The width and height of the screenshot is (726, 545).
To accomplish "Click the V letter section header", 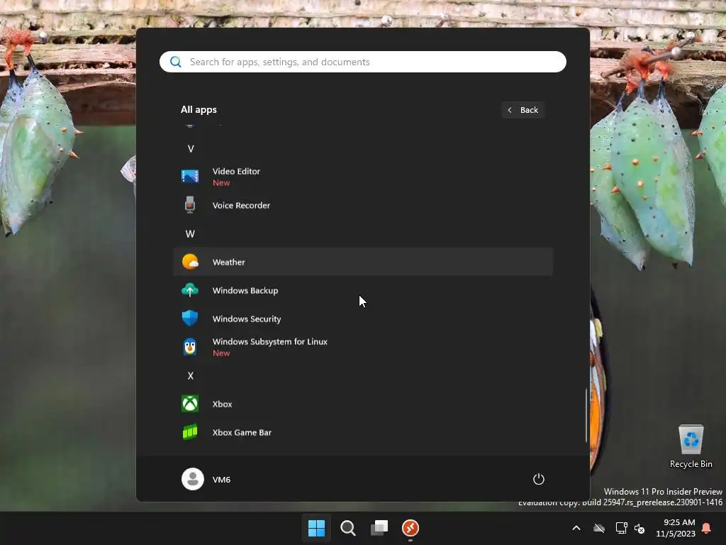I will click(190, 149).
